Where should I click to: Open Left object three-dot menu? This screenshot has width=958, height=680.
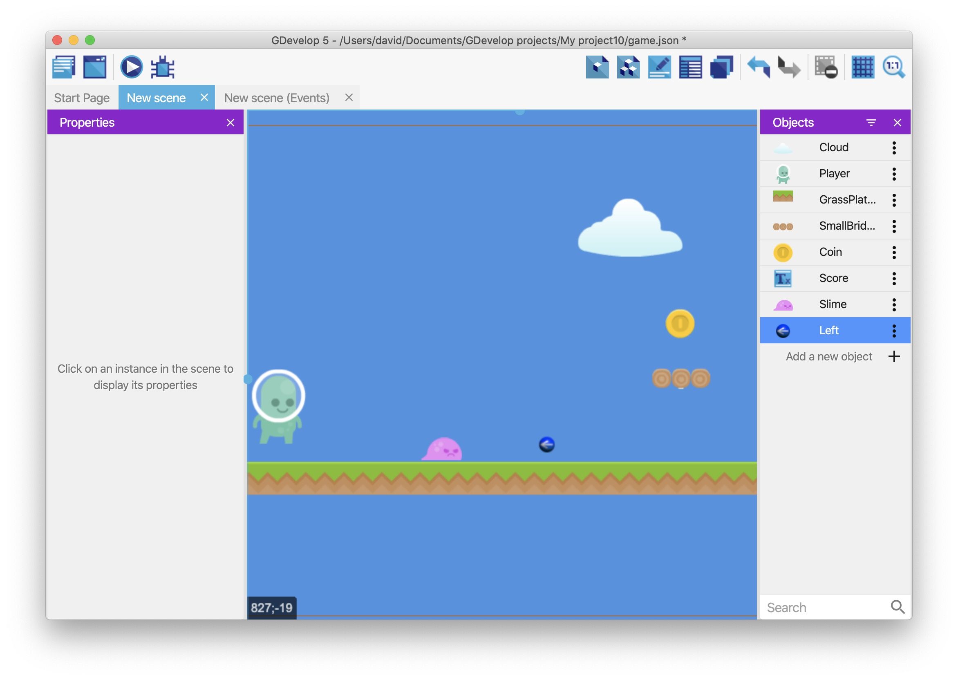click(x=894, y=331)
